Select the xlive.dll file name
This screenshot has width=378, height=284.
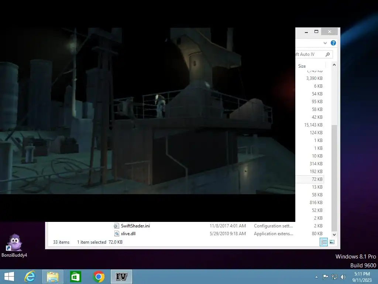tap(128, 234)
